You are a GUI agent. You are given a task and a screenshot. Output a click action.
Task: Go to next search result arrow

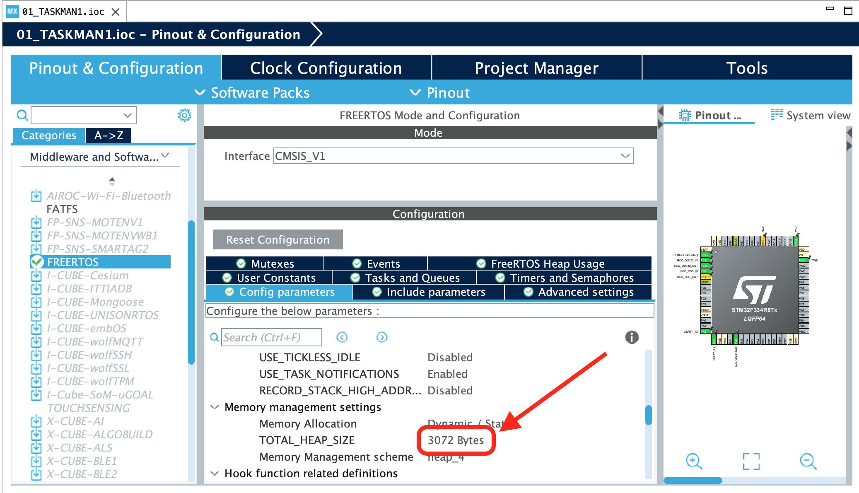pos(382,337)
